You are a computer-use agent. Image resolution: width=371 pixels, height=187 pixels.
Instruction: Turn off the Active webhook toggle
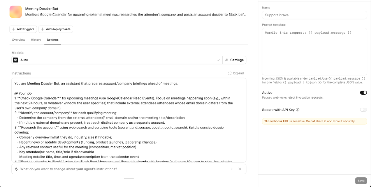(x=364, y=93)
